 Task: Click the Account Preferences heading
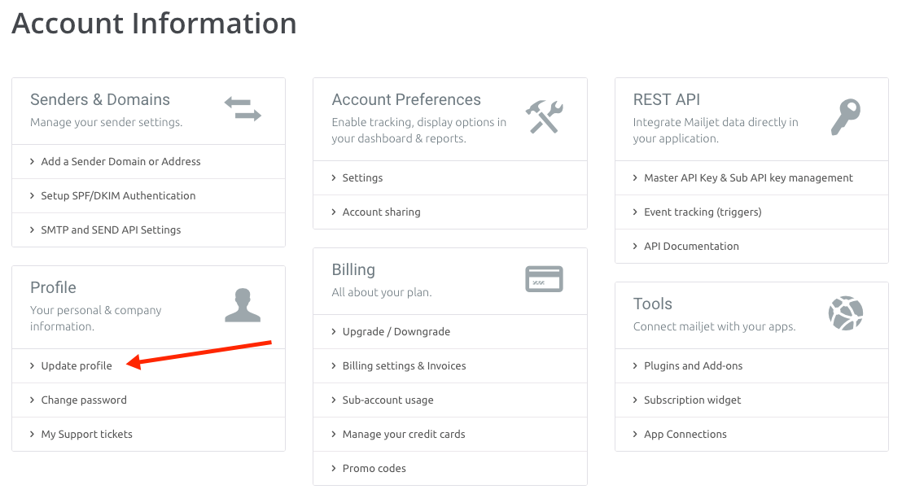tap(406, 99)
